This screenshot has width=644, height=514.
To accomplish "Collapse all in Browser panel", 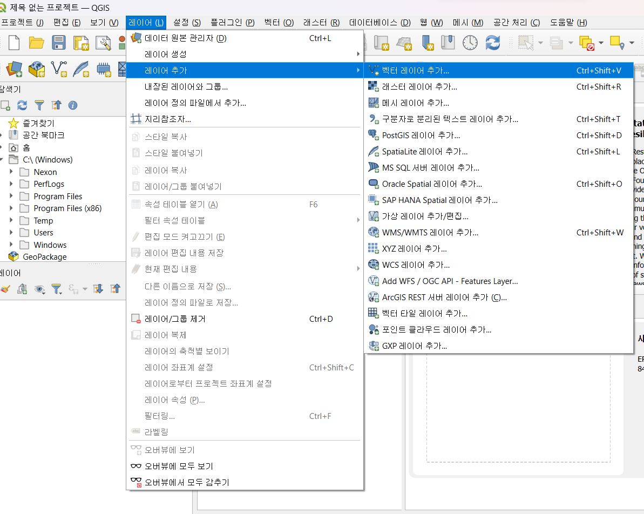I will (56, 106).
